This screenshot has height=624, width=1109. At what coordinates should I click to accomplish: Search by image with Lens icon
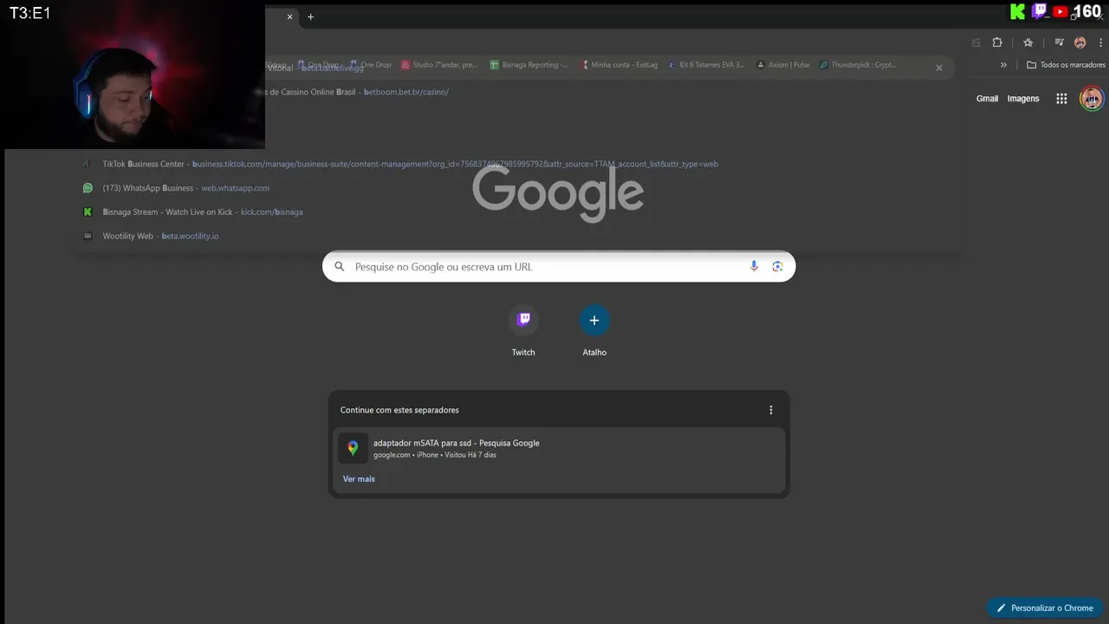point(777,267)
